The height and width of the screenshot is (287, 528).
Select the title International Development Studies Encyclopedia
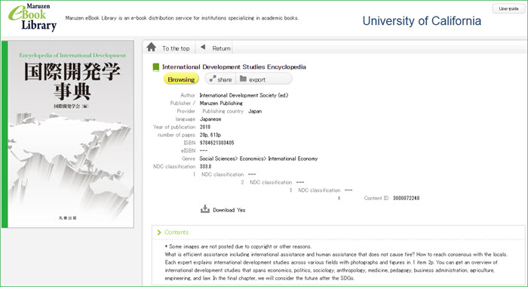[234, 66]
